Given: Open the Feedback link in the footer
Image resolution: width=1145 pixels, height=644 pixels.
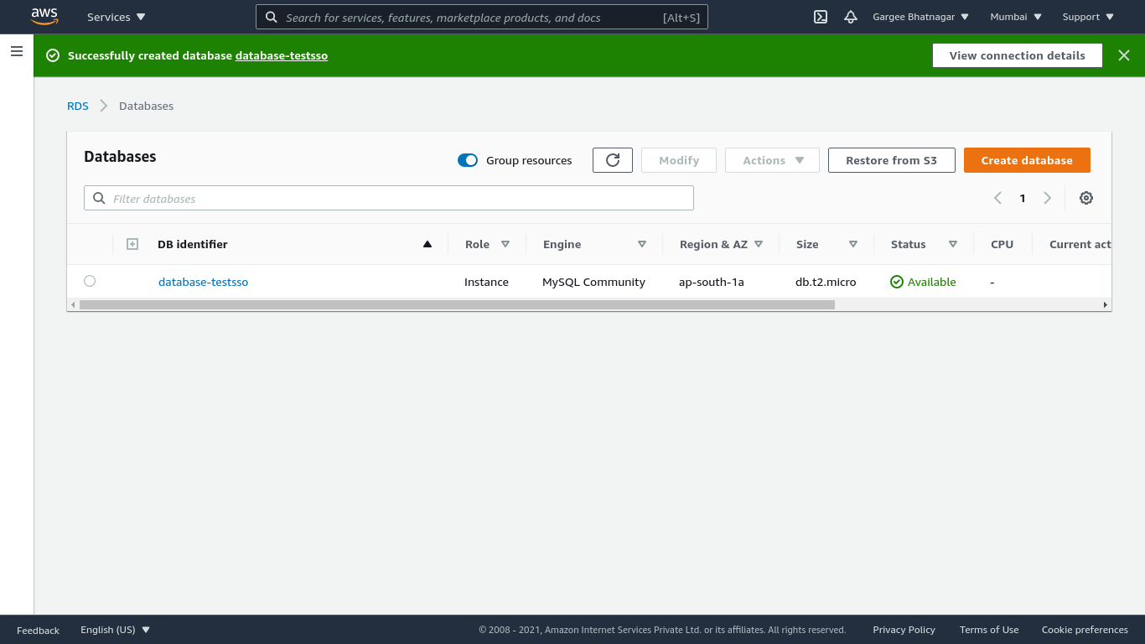Looking at the screenshot, I should [38, 630].
